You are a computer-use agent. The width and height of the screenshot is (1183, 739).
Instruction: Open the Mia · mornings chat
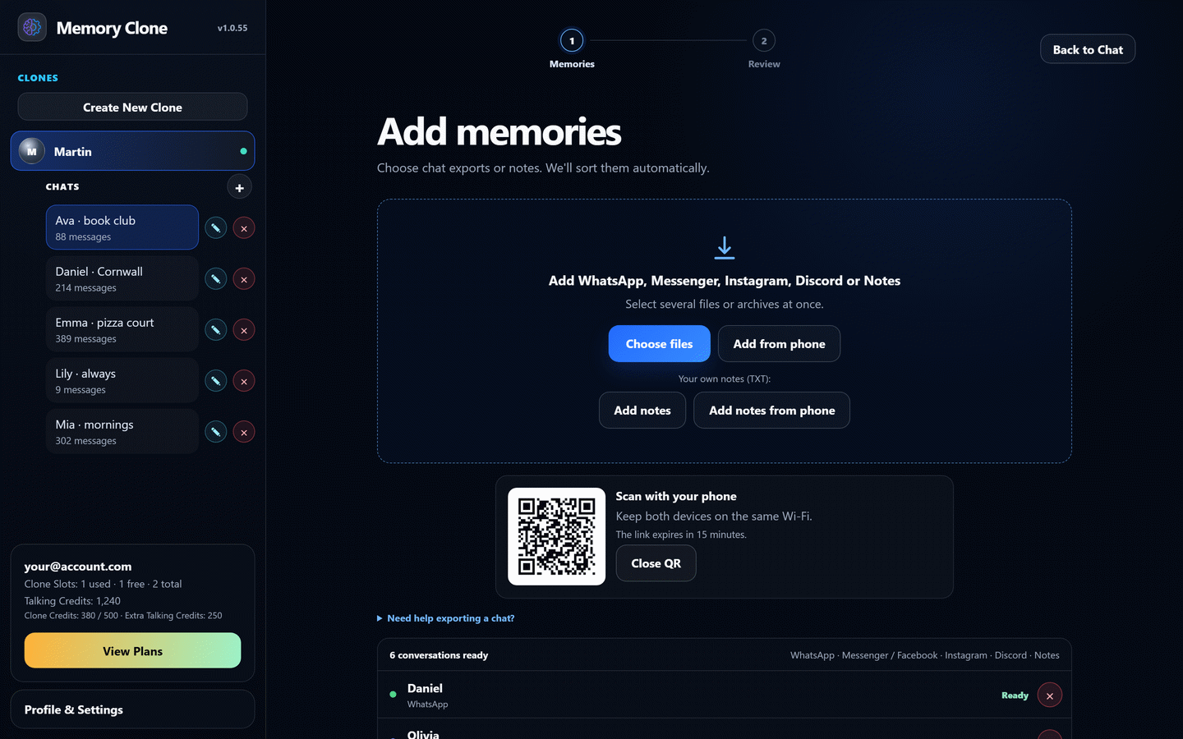coord(122,431)
